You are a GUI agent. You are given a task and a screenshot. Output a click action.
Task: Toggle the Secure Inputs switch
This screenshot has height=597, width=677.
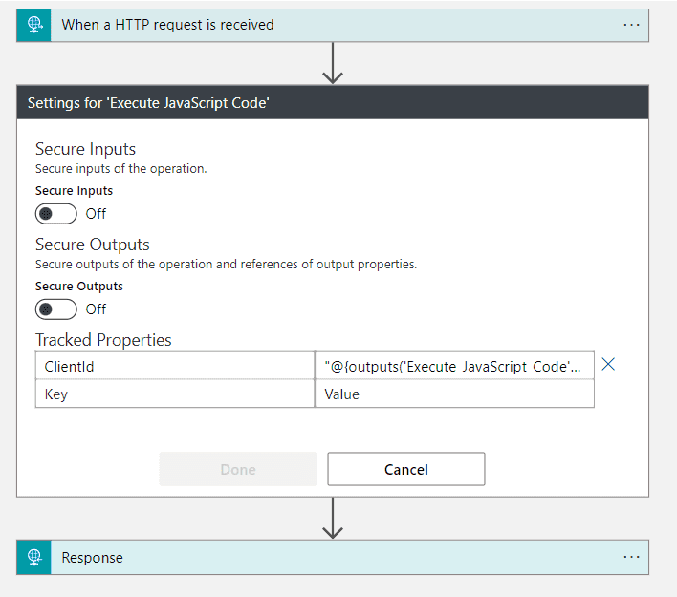point(56,214)
